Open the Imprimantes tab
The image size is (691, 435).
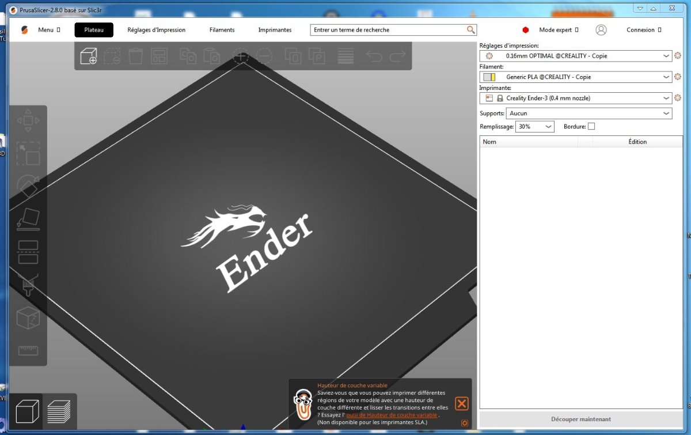(275, 30)
